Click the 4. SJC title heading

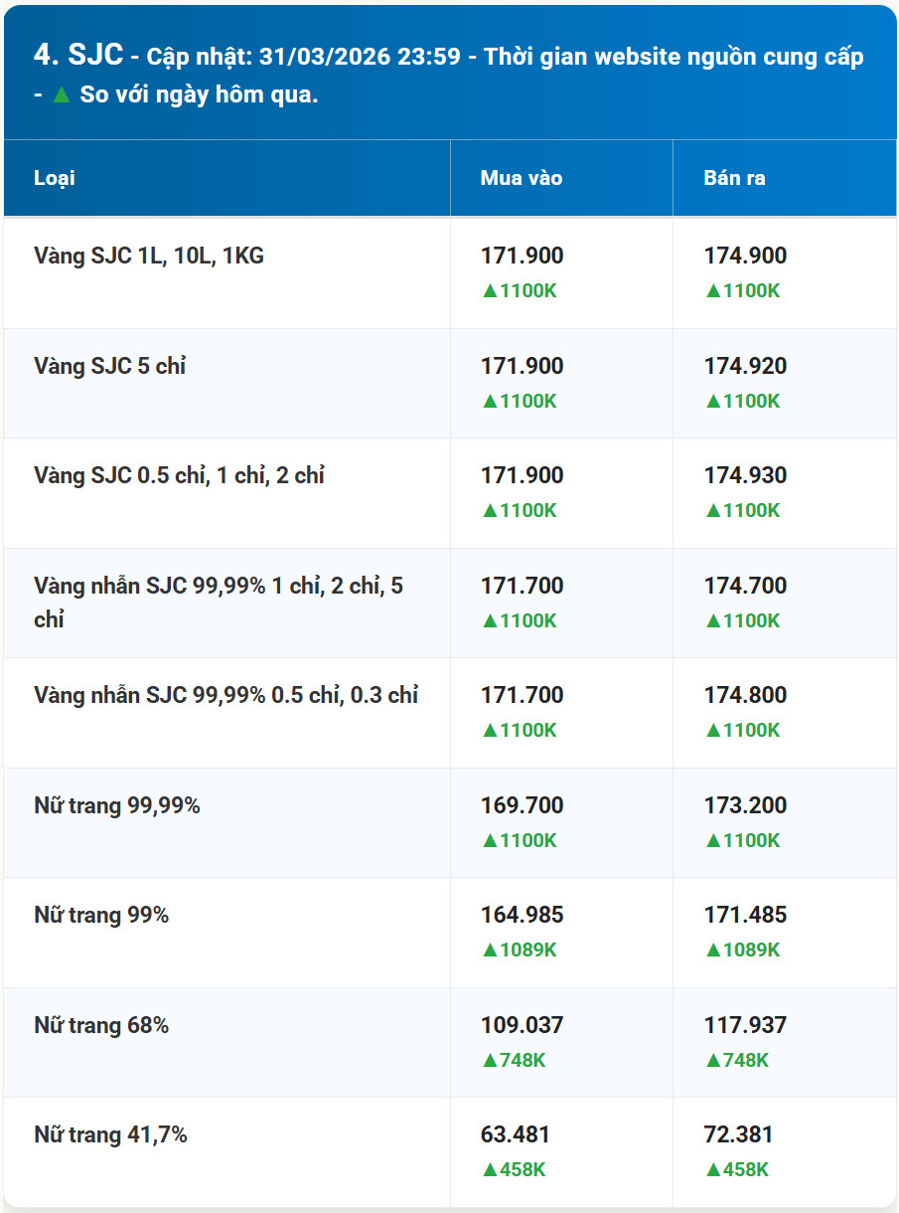point(78,55)
